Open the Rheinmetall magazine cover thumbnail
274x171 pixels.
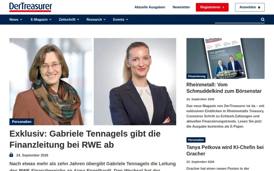[x=225, y=58]
